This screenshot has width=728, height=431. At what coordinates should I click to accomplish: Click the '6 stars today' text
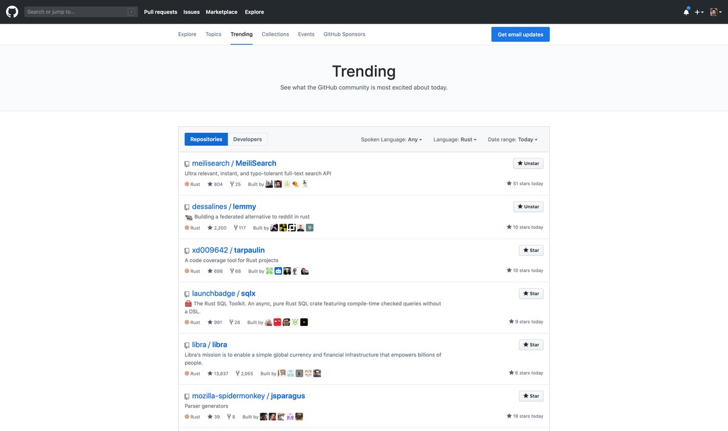pyautogui.click(x=527, y=373)
